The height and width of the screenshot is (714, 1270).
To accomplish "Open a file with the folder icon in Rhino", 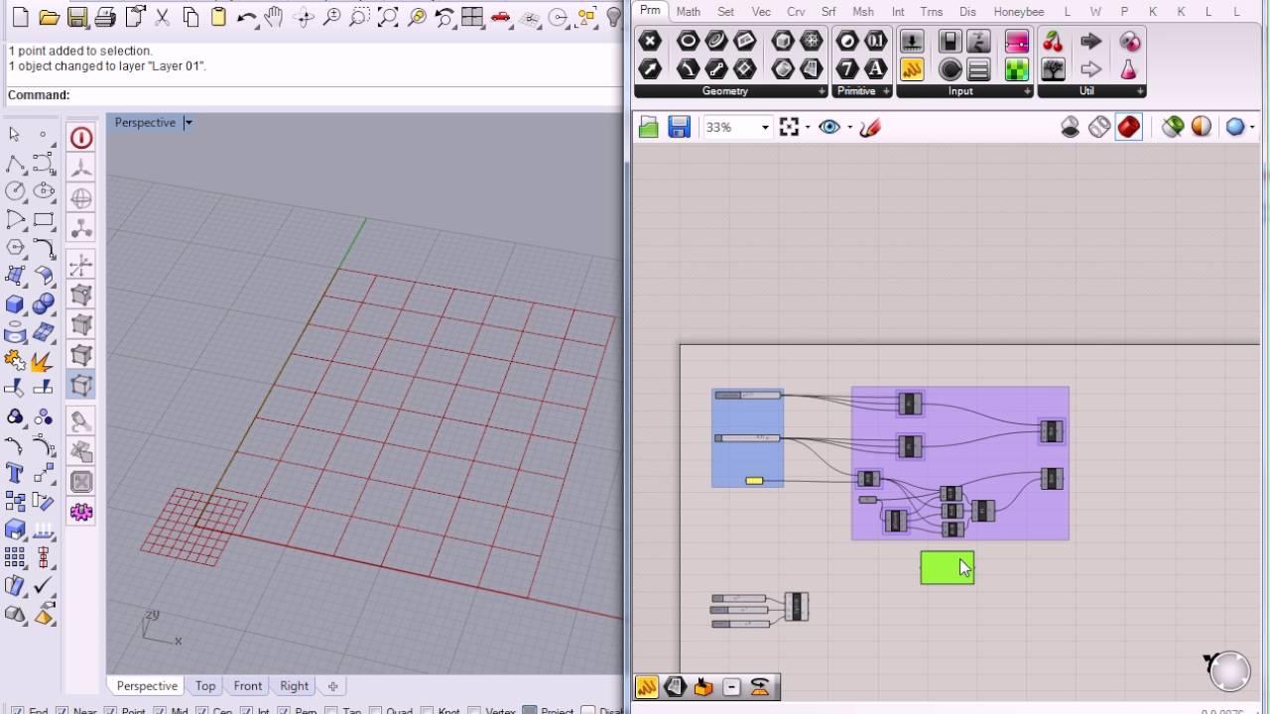I will tap(49, 17).
